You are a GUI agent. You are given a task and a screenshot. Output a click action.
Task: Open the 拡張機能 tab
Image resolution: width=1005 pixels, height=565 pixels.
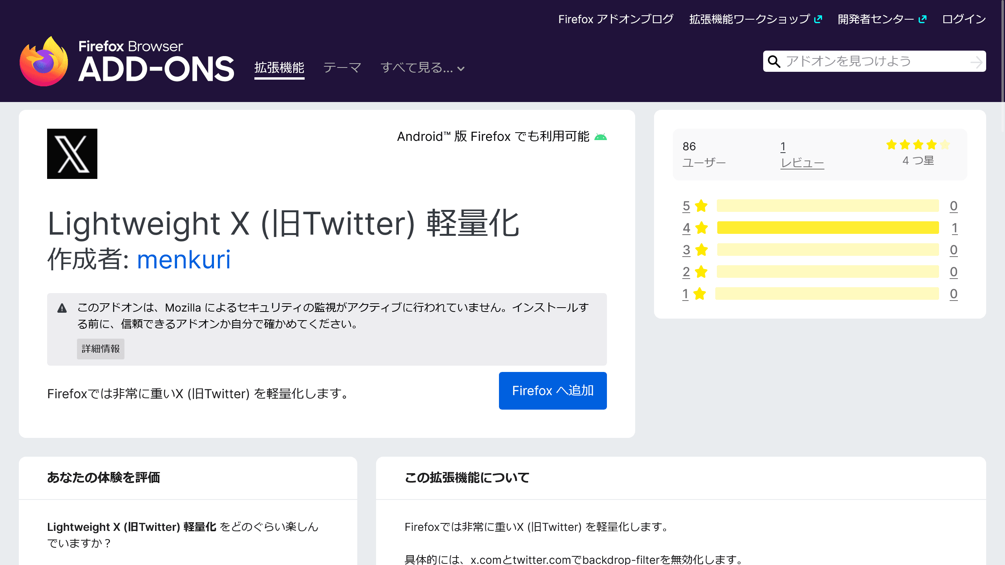pos(279,68)
